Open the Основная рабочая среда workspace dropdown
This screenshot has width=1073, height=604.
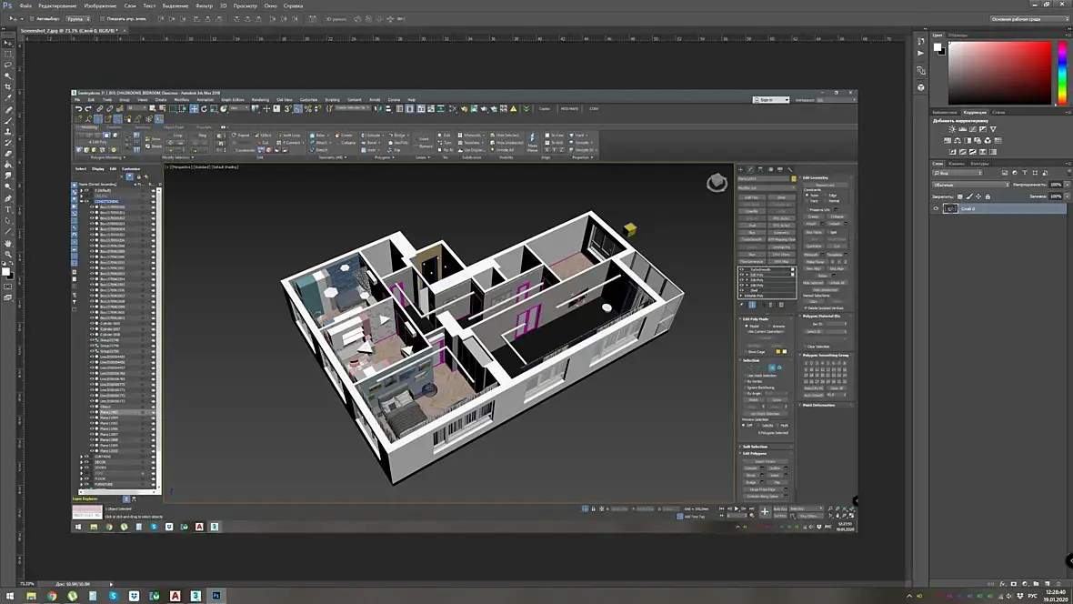1028,18
